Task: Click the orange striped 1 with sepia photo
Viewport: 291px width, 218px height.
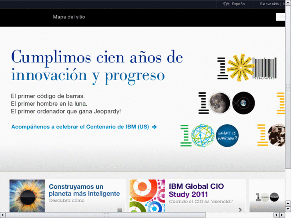Action: (x=271, y=135)
